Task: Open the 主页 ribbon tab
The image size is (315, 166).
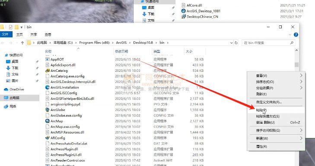Action: [19, 34]
